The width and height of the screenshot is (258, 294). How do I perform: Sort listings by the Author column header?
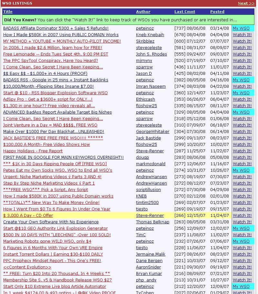(x=143, y=12)
